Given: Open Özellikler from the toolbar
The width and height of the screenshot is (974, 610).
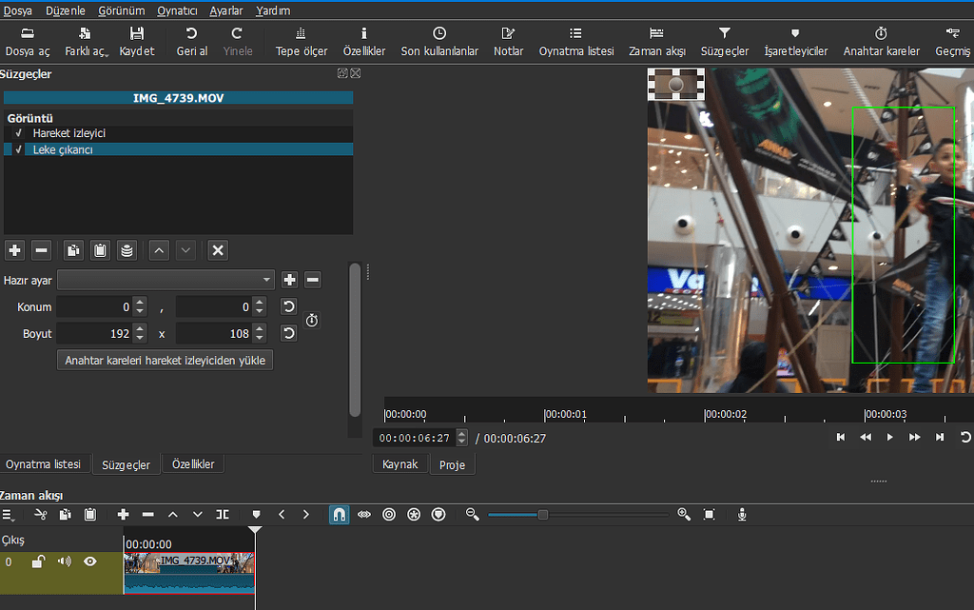Looking at the screenshot, I should [364, 42].
